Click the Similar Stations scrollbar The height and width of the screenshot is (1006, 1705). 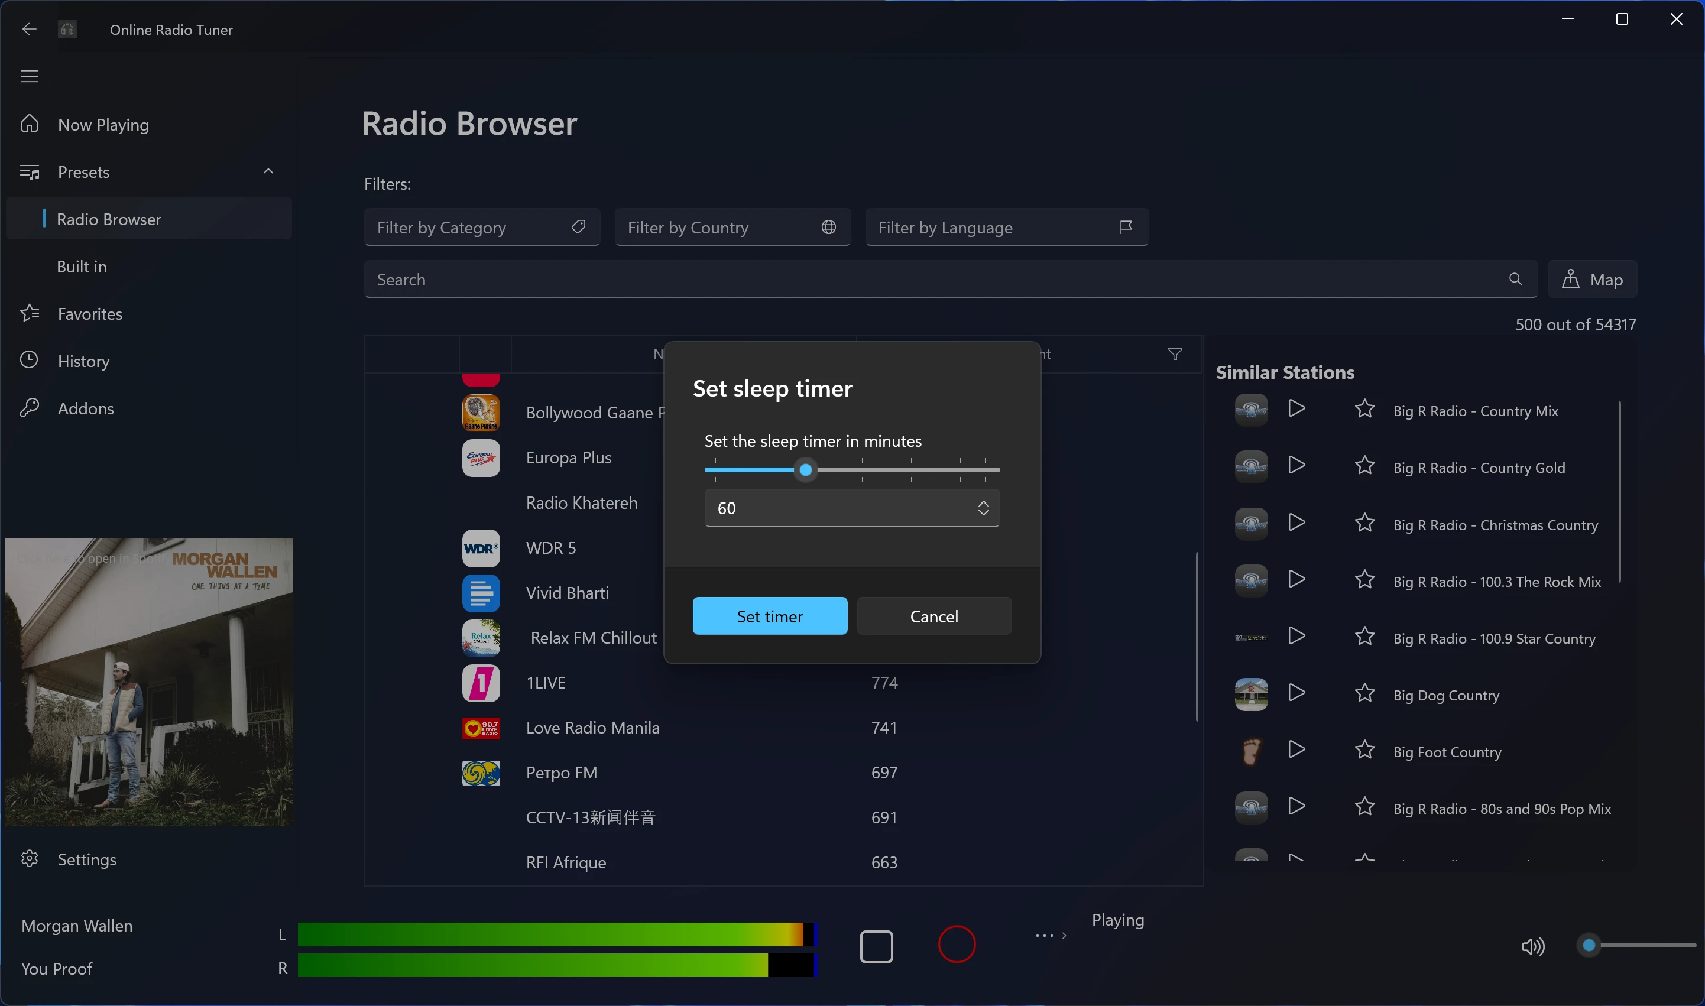tap(1620, 492)
